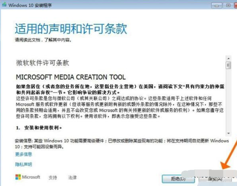
Task: Open the 法律 legal link
Action: click(72, 178)
